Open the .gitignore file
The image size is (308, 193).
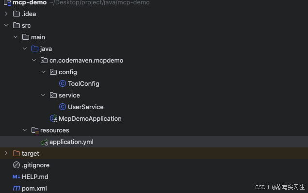[35, 165]
